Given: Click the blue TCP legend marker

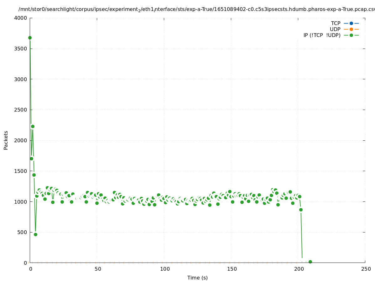Looking at the screenshot, I should pos(351,23).
